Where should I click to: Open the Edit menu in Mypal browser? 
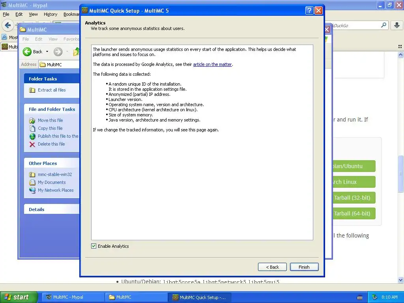coord(19,14)
